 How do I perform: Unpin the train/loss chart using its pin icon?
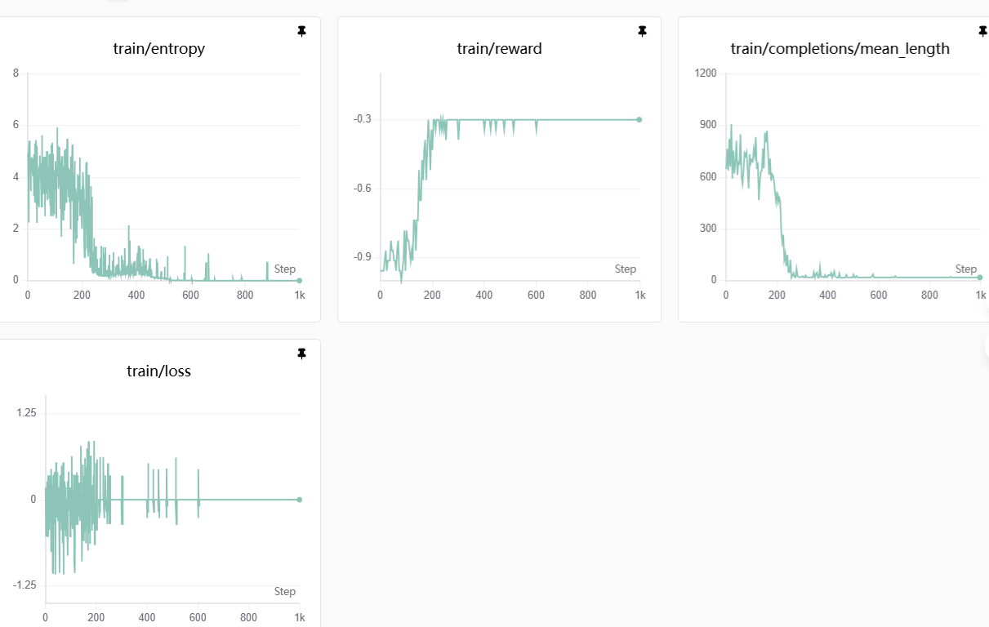301,354
